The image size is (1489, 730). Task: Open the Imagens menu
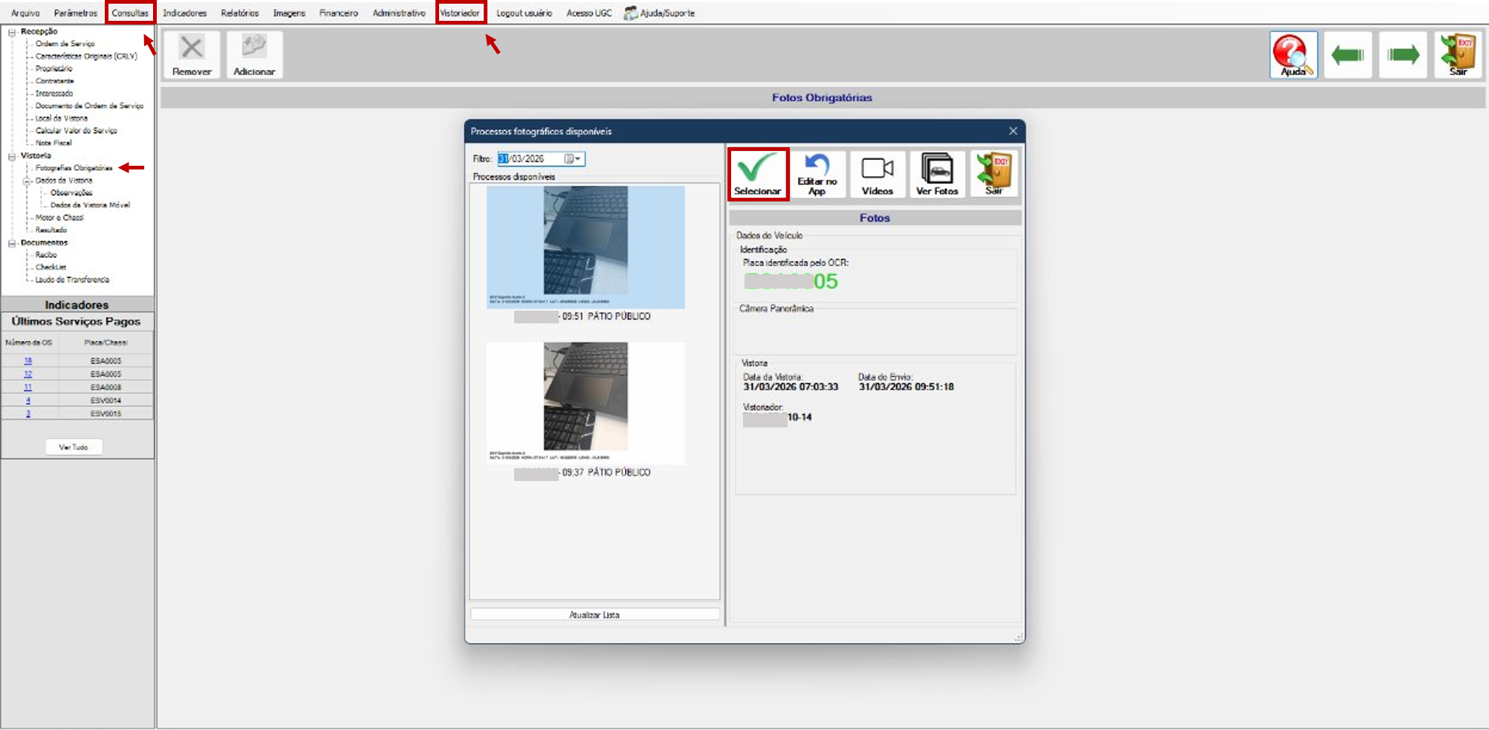[x=289, y=13]
